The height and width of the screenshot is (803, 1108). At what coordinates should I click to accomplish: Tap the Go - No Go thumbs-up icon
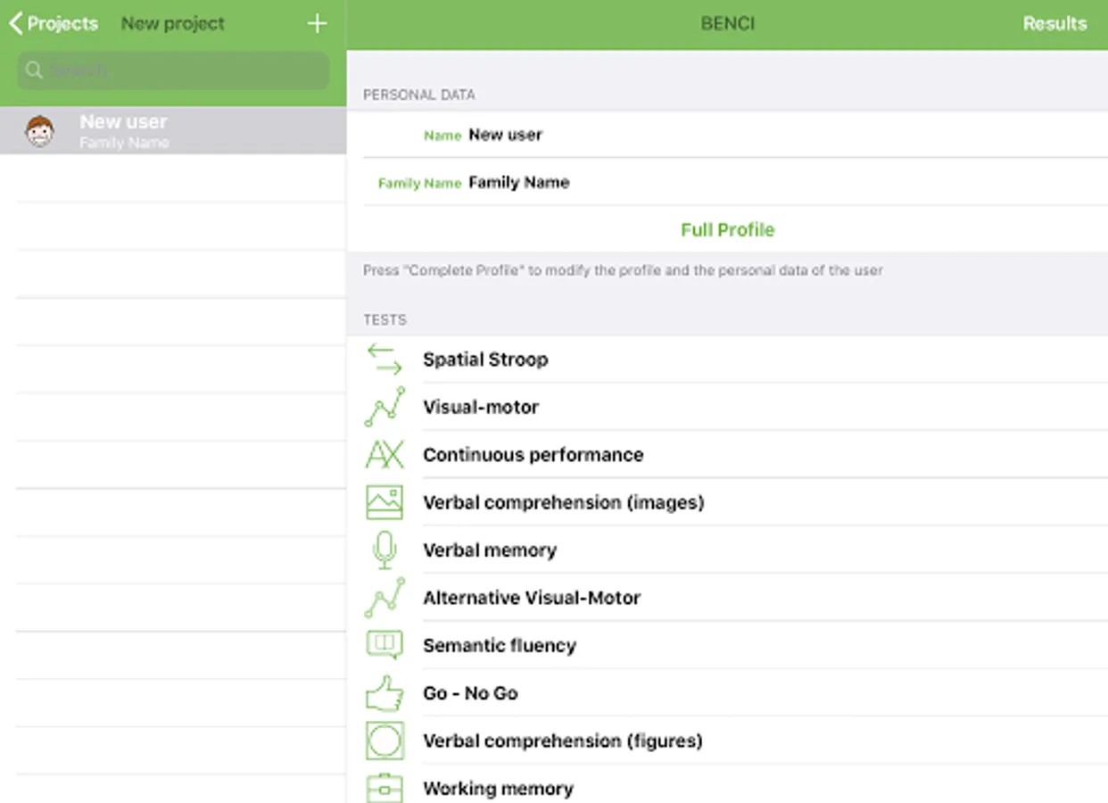[x=384, y=693]
